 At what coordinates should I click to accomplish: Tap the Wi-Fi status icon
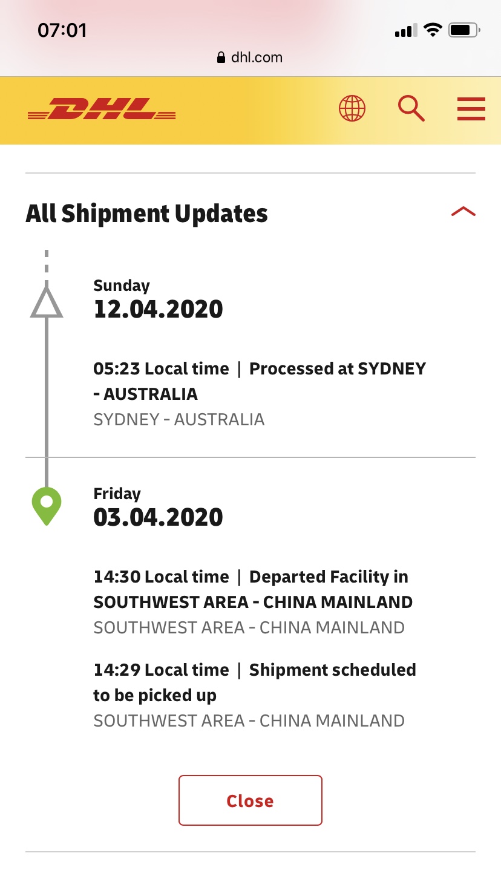pos(433,30)
